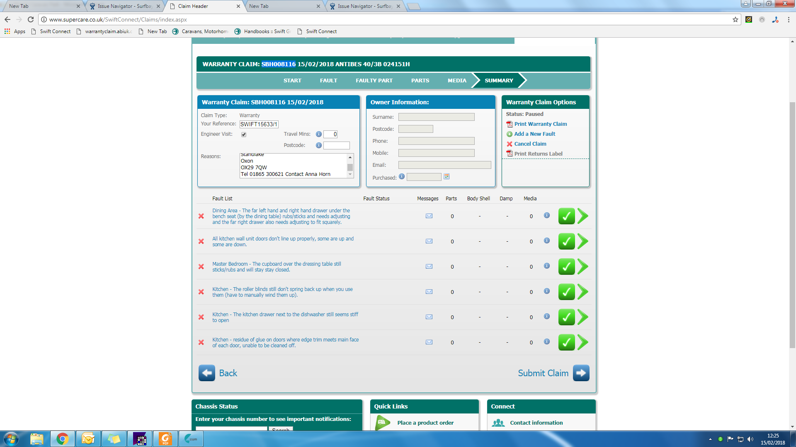Click info icon beside Travel Mins

click(x=318, y=134)
